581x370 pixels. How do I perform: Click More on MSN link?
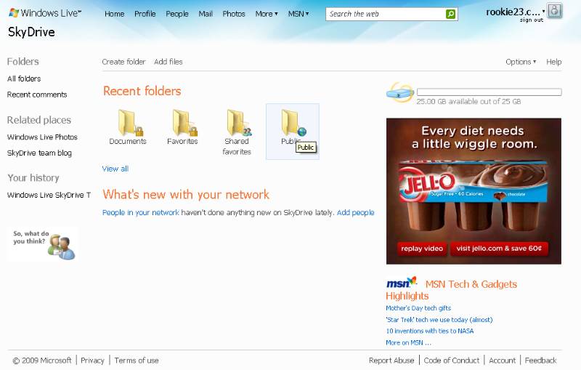click(x=408, y=343)
